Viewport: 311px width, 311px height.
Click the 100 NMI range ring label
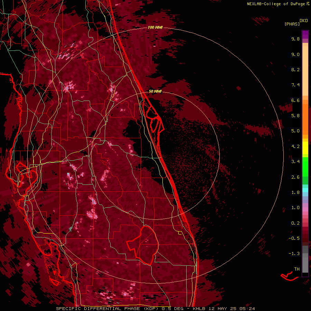155,27
